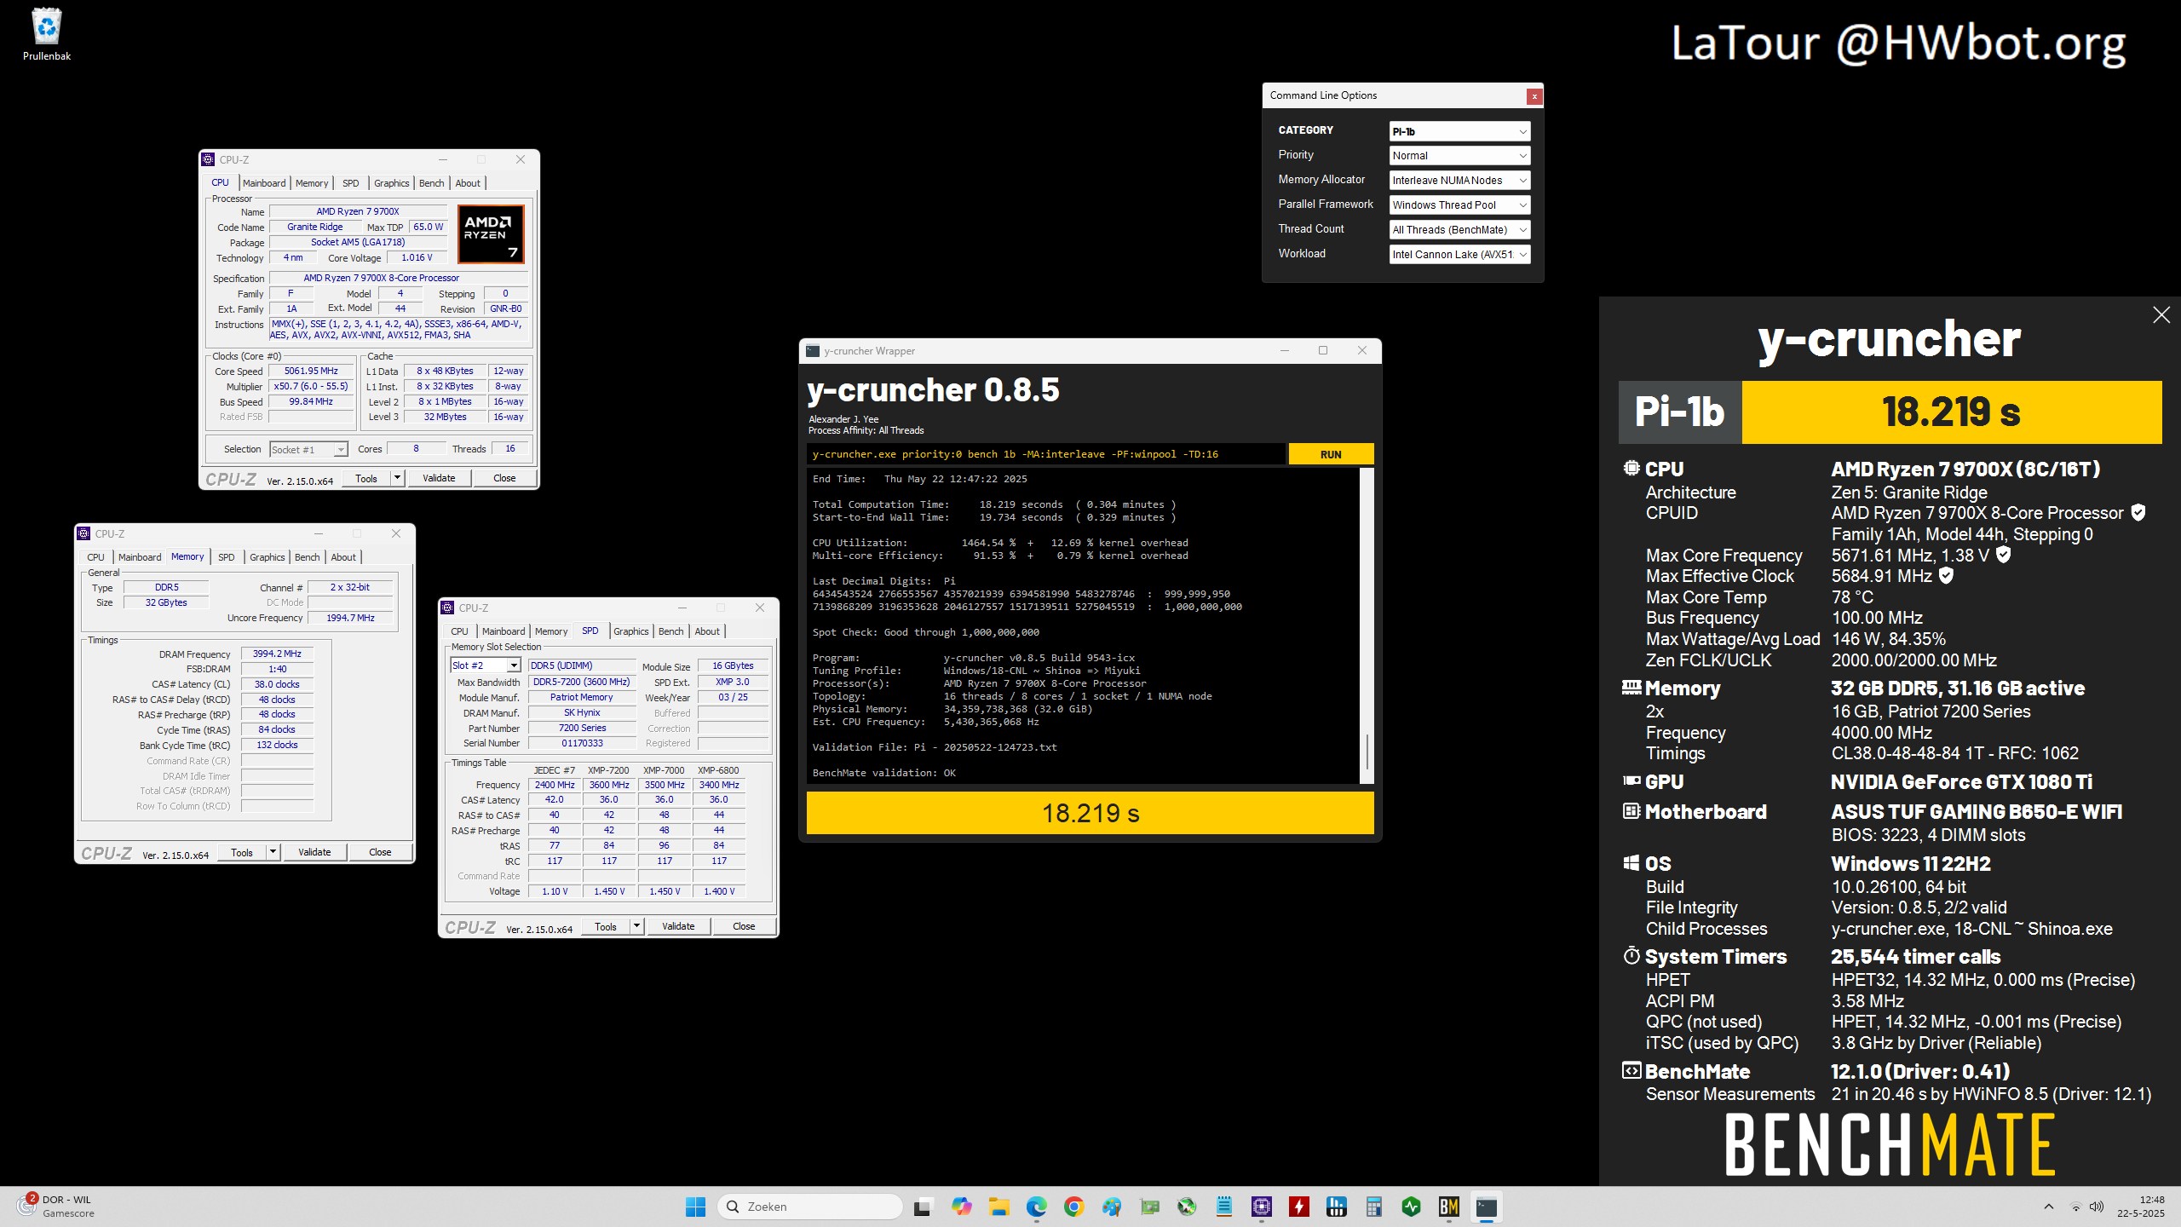Select SPD tab in CPU-Z Memory window
This screenshot has height=1227, width=2181.
227,557
